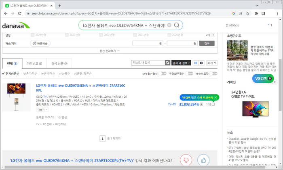Sort by 낮은가격순

tap(30, 74)
